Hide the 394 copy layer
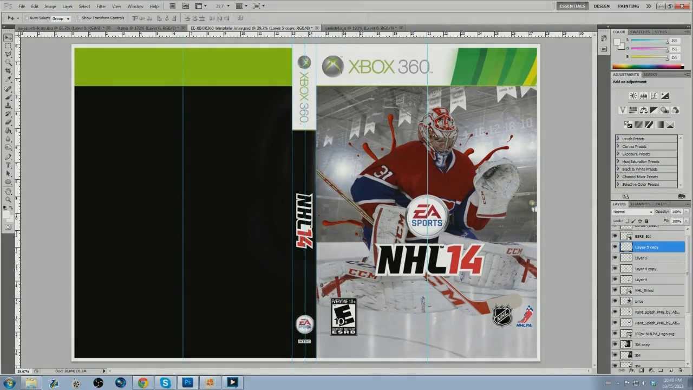Screen dimensions: 693x390 [615, 344]
